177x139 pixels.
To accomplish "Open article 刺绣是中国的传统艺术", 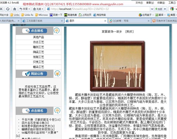I will [x=38, y=126].
